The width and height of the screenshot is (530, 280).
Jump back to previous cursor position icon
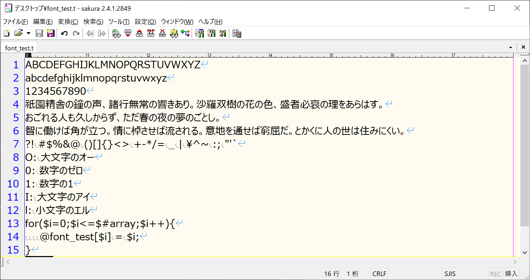pos(90,34)
